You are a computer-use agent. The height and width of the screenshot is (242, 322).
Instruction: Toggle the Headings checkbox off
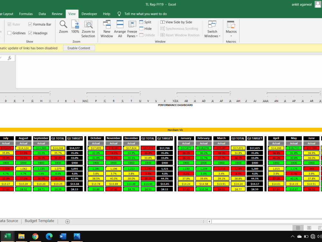[x=30, y=33]
